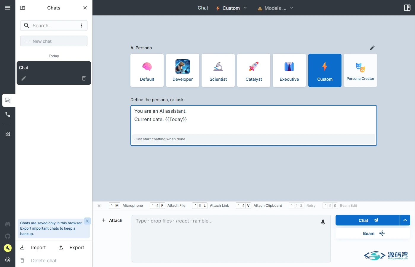Edit AI personas with the pencil icon
This screenshot has height=267, width=415.
372,48
